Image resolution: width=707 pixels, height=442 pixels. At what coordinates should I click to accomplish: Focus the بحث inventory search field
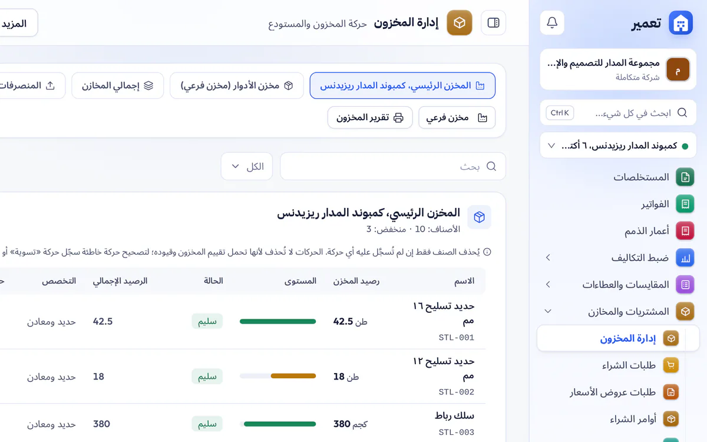392,166
